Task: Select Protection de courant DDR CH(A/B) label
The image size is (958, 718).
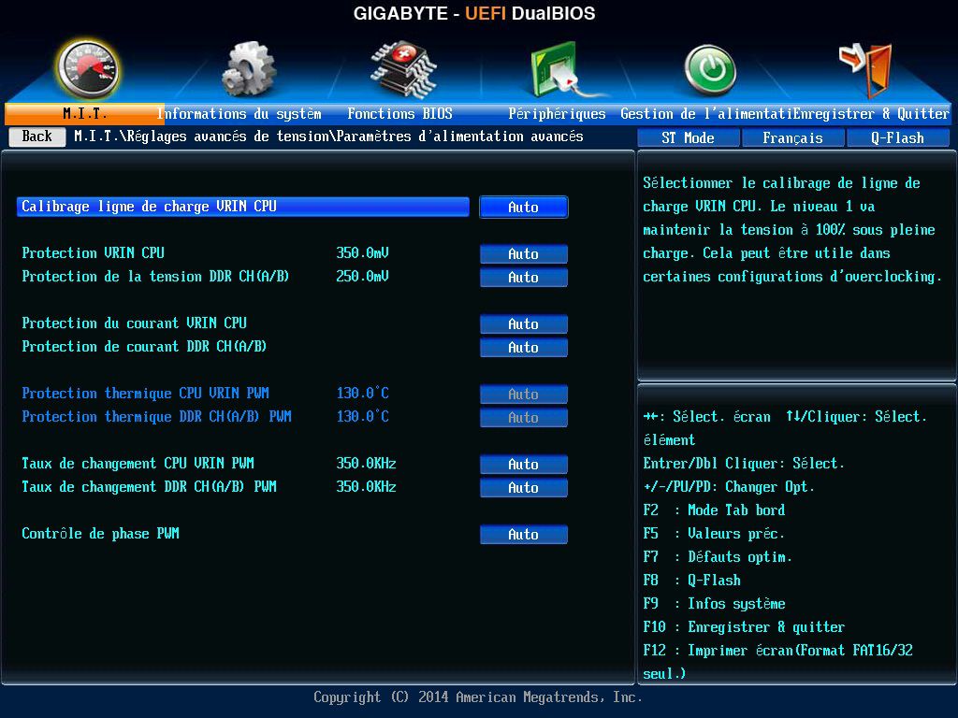Action: click(144, 346)
